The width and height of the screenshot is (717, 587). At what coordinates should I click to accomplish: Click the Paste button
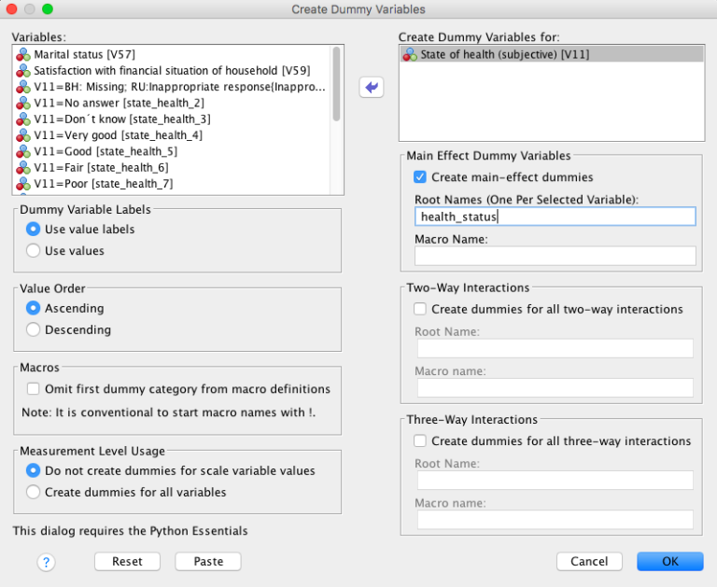coord(208,561)
